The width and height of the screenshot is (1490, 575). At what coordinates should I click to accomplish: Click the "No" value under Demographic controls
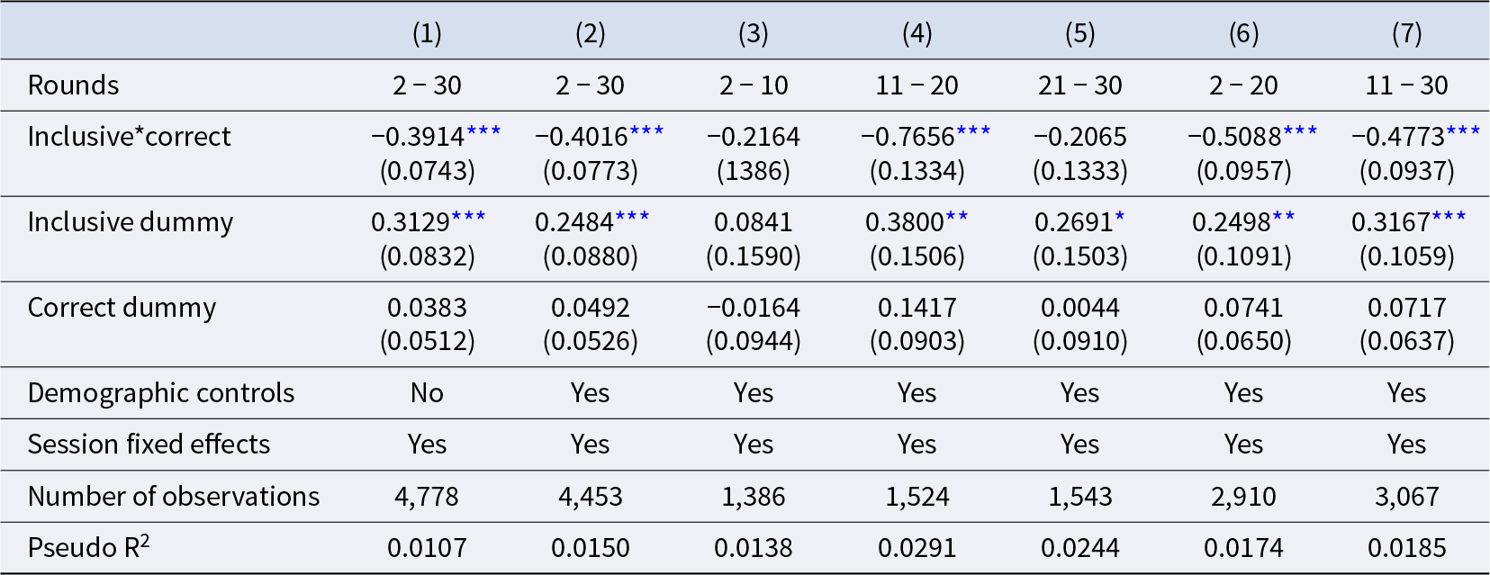tap(427, 393)
